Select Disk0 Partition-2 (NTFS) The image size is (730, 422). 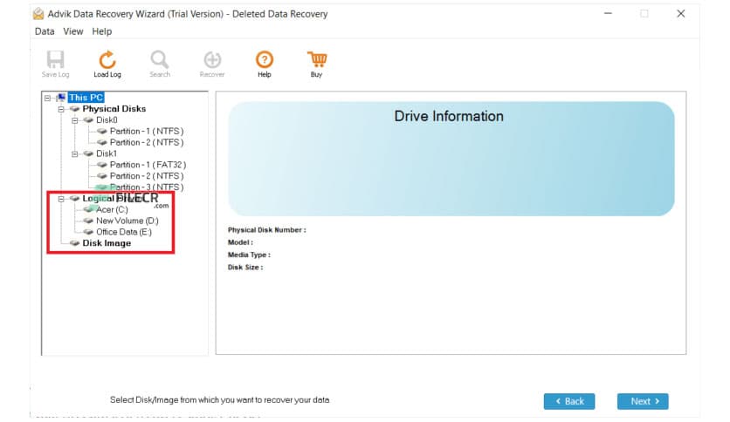[147, 142]
